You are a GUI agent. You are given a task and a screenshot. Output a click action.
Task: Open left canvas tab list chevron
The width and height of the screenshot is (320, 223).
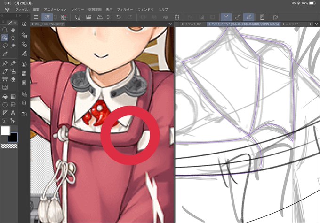point(170,24)
